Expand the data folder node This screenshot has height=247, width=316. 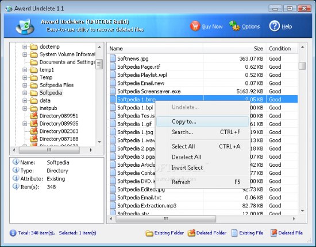25,100
